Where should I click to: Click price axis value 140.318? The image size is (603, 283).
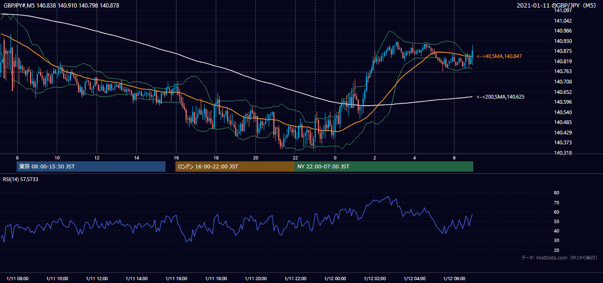(563, 153)
